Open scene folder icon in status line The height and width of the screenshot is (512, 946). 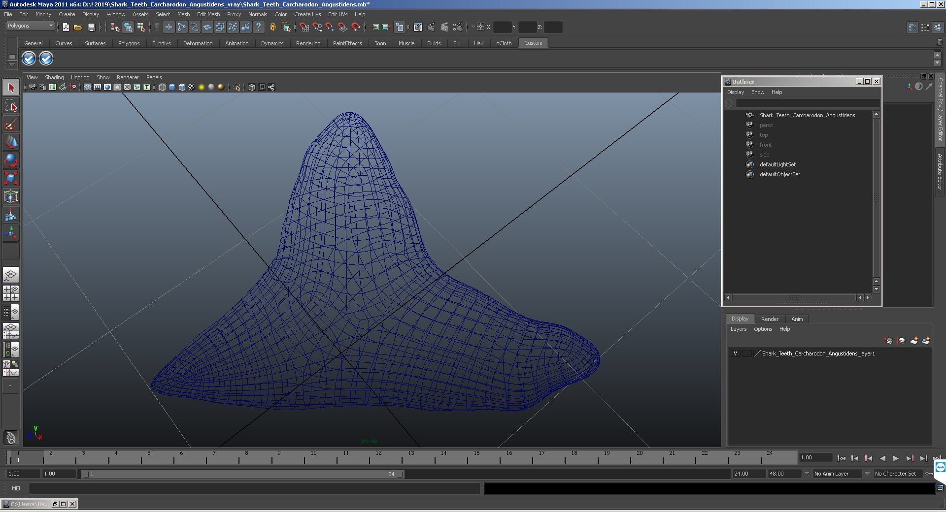[78, 27]
